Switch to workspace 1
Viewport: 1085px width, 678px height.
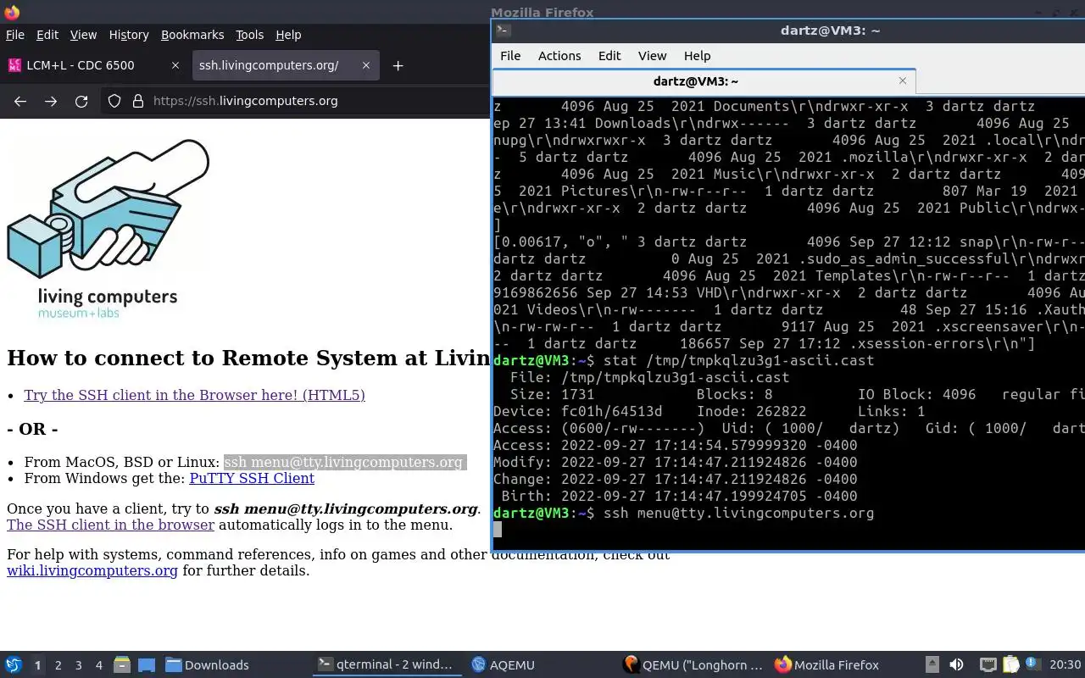point(37,665)
